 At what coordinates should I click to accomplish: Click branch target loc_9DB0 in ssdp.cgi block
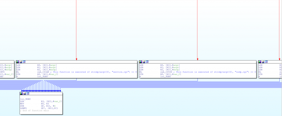point(166,77)
